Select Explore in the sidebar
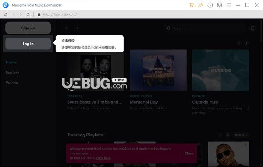 (x=12, y=73)
